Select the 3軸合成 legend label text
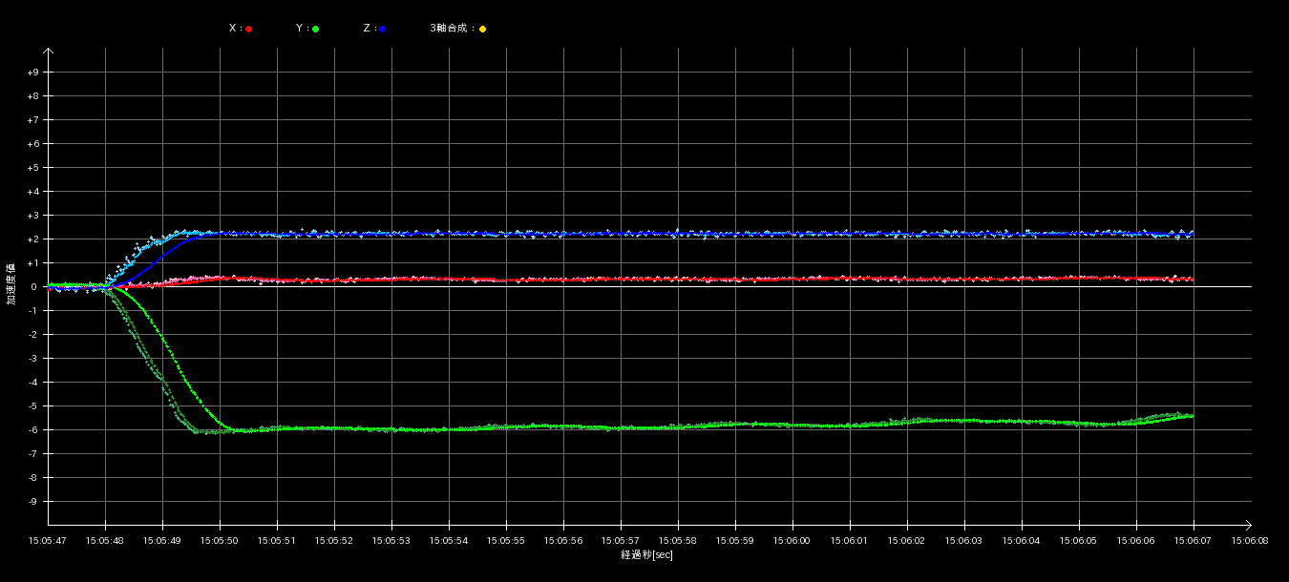Image resolution: width=1289 pixels, height=582 pixels. 451,29
